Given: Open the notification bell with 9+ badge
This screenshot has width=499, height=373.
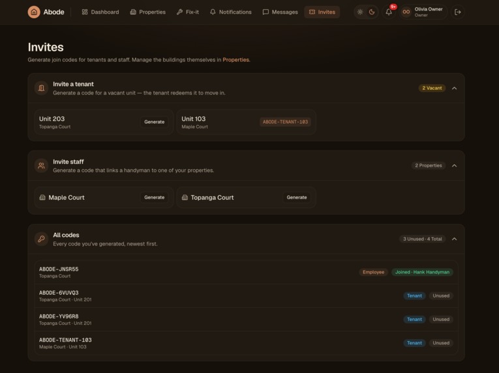Looking at the screenshot, I should pyautogui.click(x=389, y=12).
